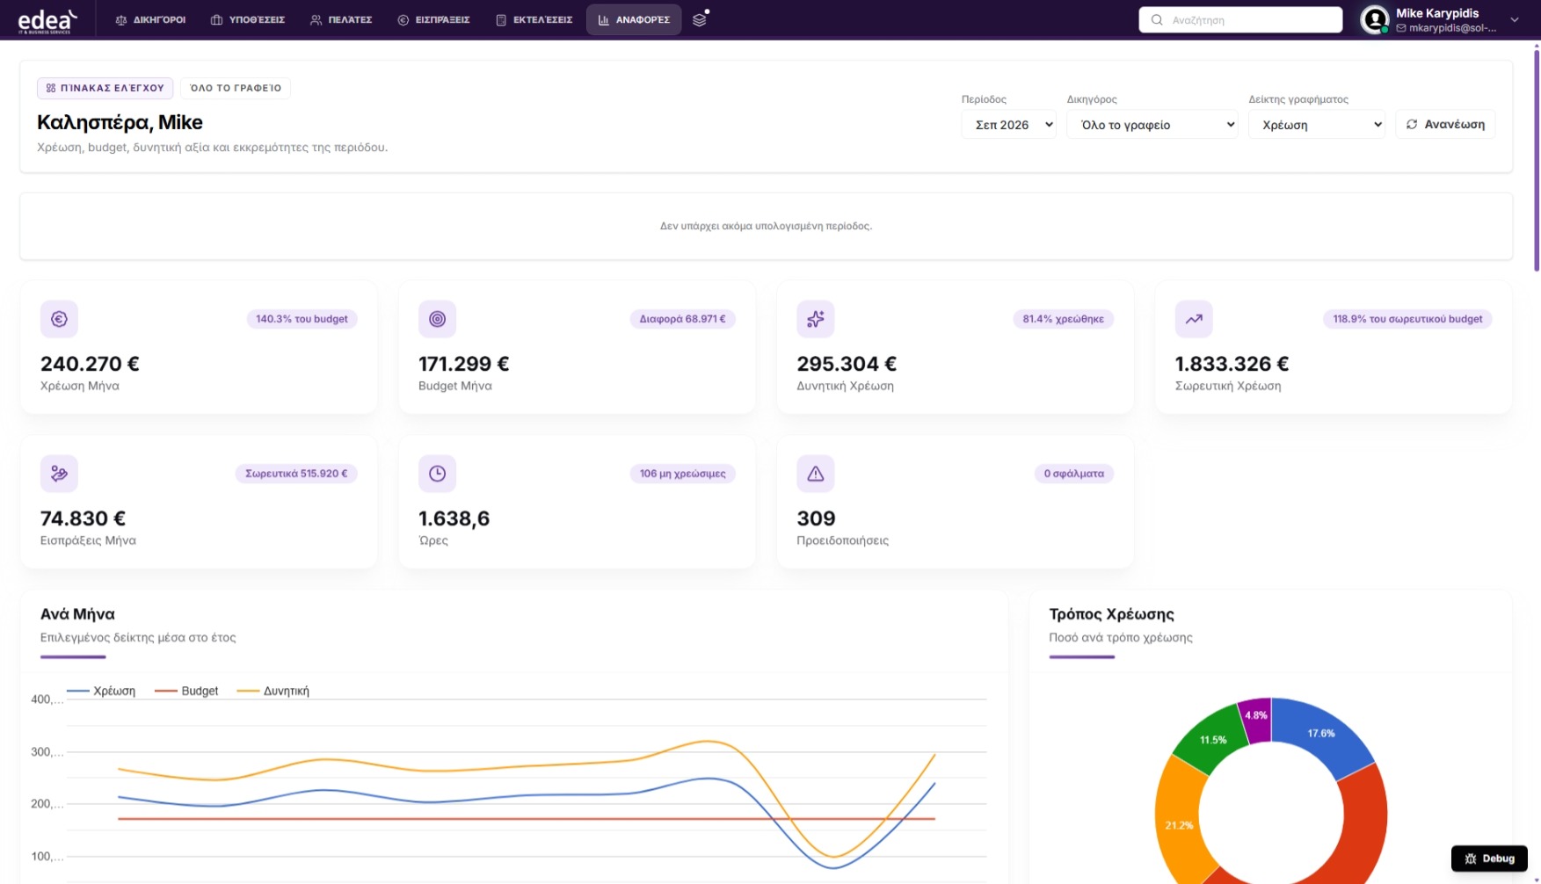The height and width of the screenshot is (884, 1541).
Task: Click the search magnifier icon
Action: pos(1157,19)
